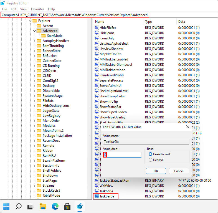
Task: Open Microsoft Store from taskbar
Action: pos(67,206)
